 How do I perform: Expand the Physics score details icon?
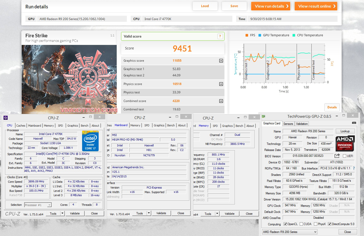pyautogui.click(x=221, y=84)
